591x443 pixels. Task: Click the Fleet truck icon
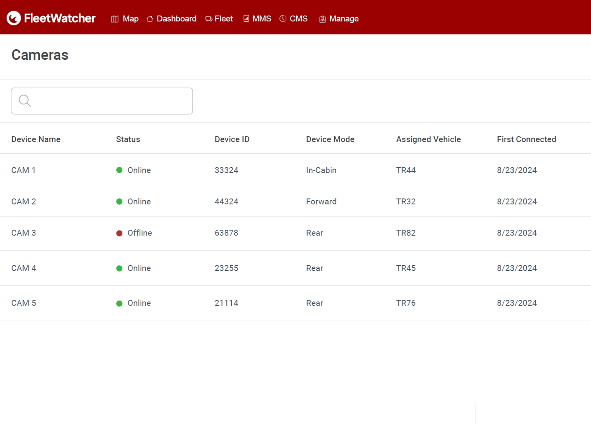click(209, 19)
